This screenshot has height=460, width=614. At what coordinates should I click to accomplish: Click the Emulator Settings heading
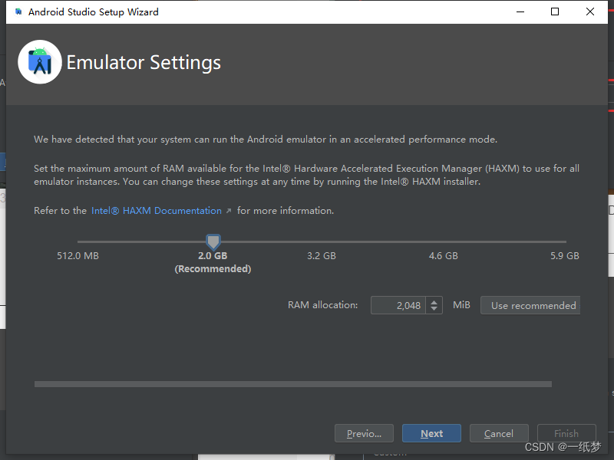(x=144, y=62)
